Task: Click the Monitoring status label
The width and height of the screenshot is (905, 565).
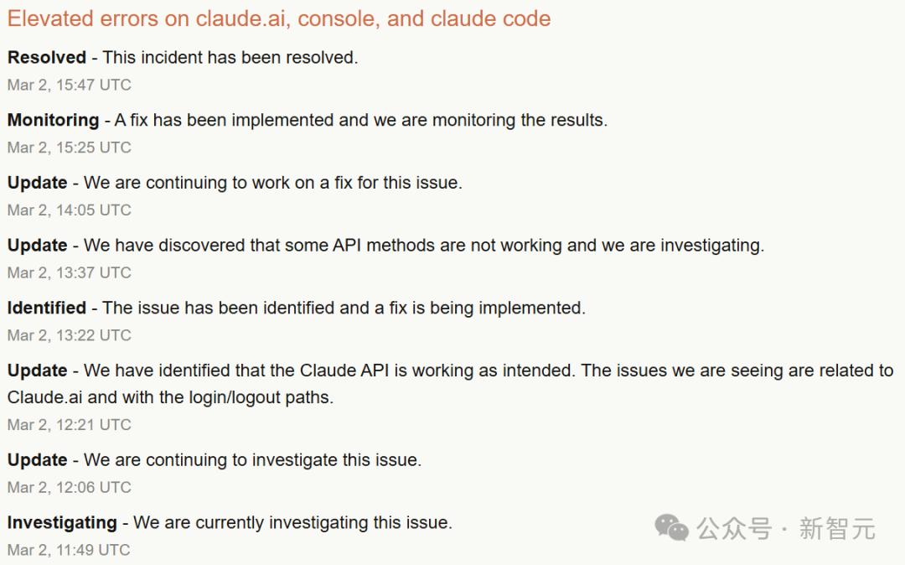Action: 53,121
